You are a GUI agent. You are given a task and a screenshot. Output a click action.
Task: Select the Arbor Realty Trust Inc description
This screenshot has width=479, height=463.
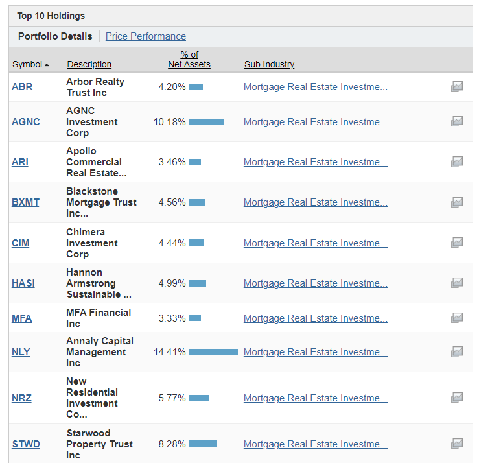[95, 87]
